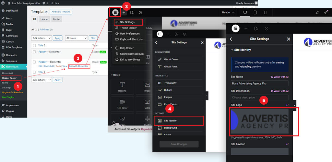Viewport: 332px width, 162px height.
Task: Click the Save Changes button
Action: click(179, 144)
